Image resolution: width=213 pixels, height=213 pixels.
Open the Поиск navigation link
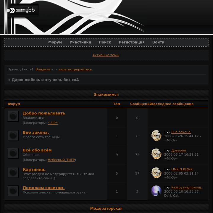(x=105, y=42)
